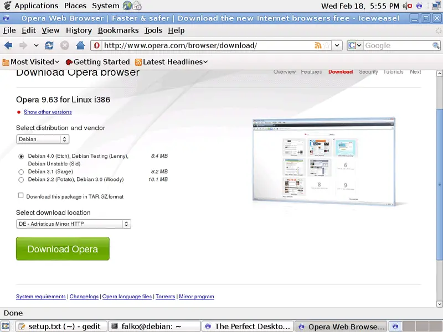Open the Help menu
This screenshot has height=332, width=443.
[x=176, y=30]
